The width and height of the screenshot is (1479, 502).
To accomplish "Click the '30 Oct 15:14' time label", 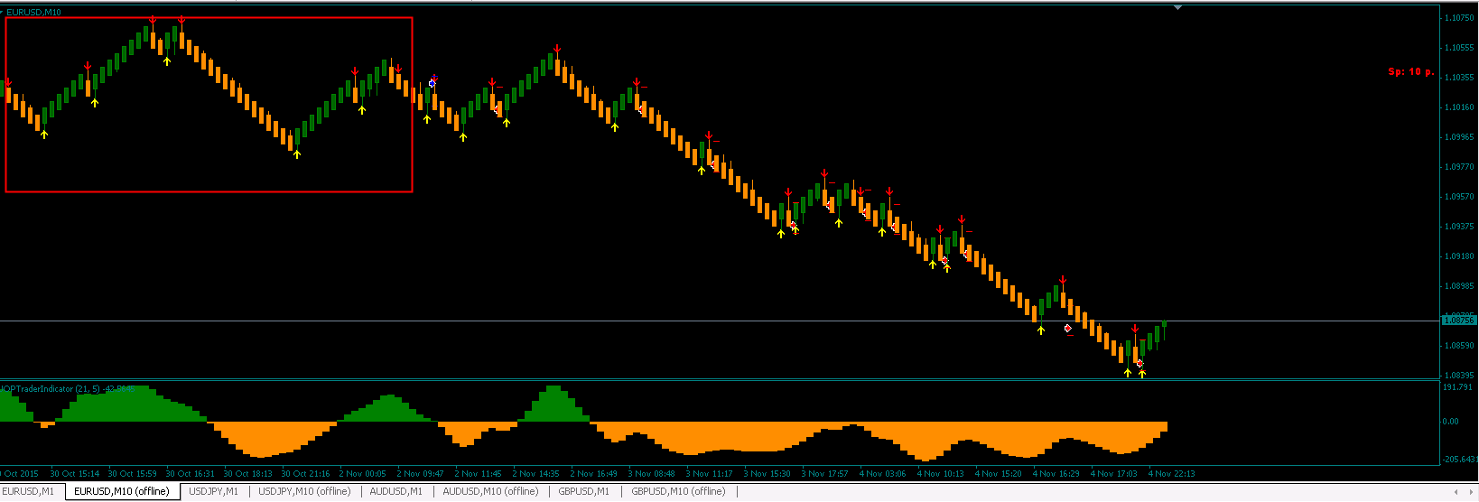I will click(75, 473).
